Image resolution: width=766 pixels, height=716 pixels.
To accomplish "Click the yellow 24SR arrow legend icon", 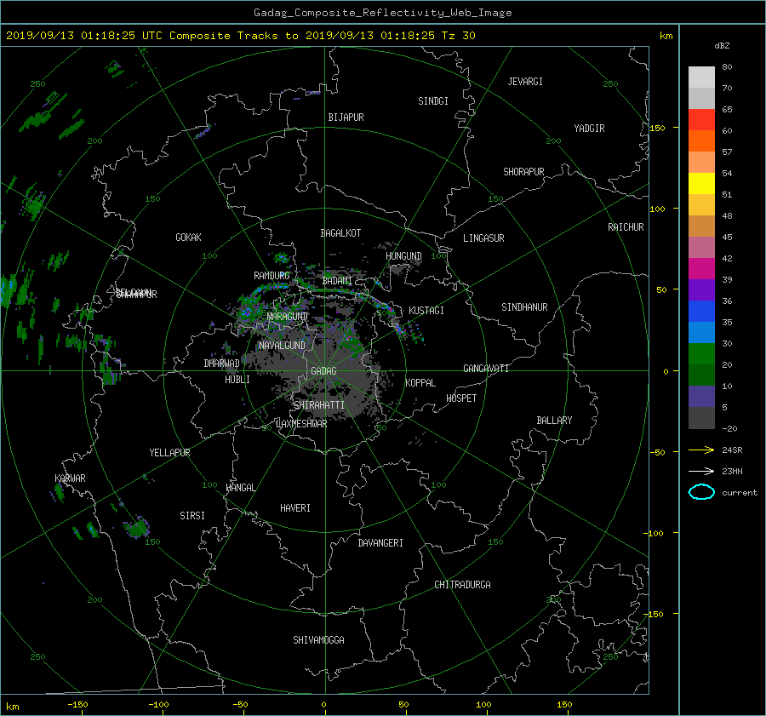I will (701, 450).
